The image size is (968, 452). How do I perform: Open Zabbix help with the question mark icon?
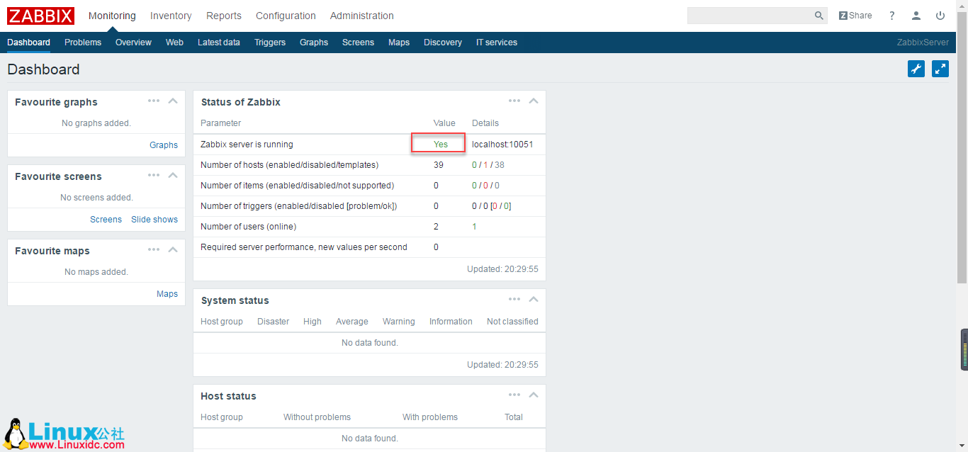pos(891,15)
